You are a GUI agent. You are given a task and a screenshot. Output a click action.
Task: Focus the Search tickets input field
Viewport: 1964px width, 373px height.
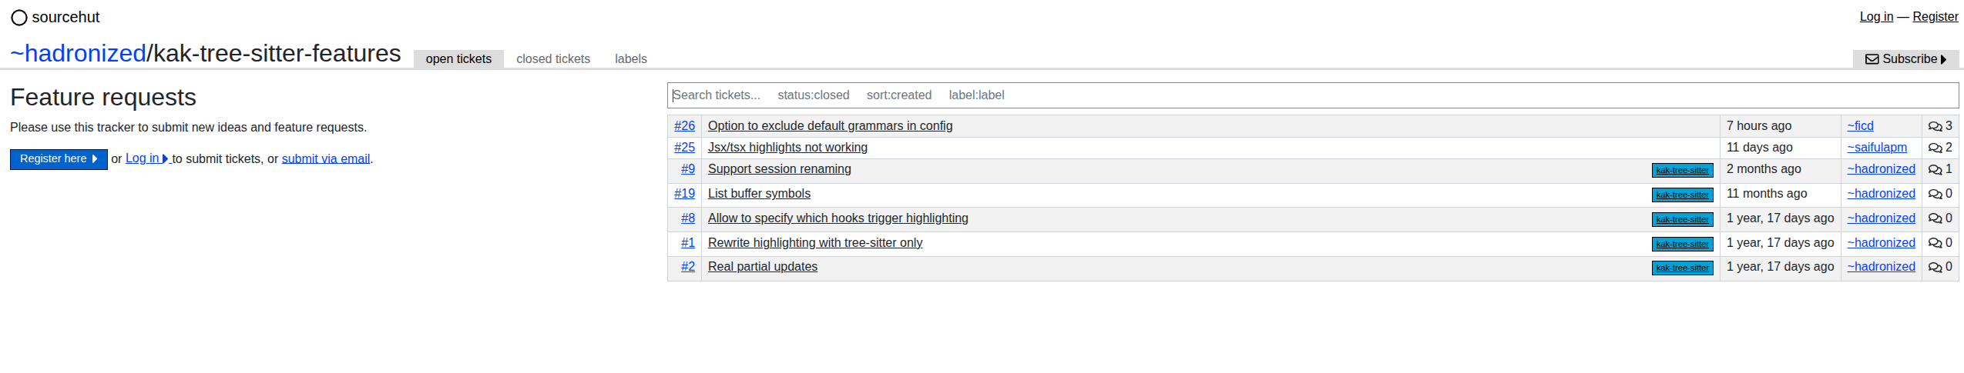tap(1313, 95)
